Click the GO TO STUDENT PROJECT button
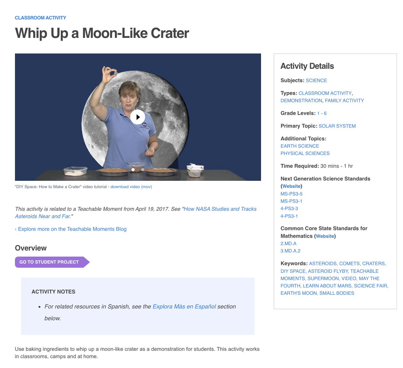Viewport: 403px width, 368px height. point(49,262)
